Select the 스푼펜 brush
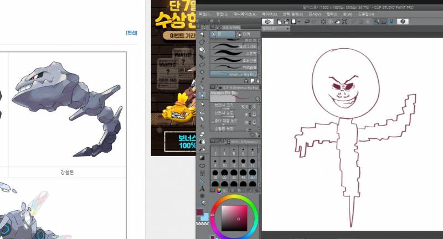This screenshot has height=239, width=443. (234, 53)
